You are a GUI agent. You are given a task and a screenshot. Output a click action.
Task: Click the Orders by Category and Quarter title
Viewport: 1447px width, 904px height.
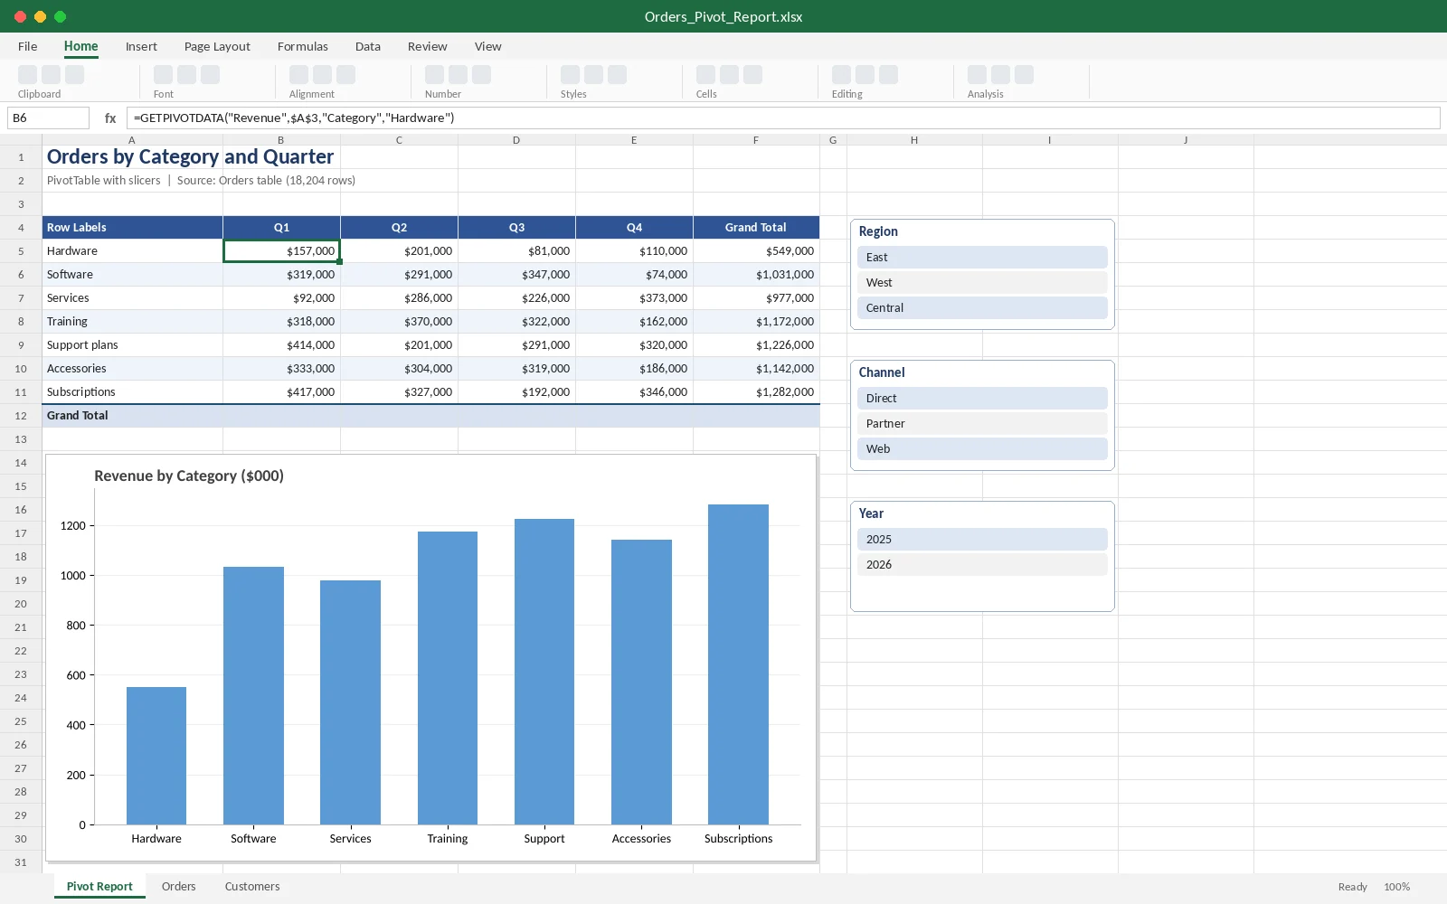click(x=190, y=156)
